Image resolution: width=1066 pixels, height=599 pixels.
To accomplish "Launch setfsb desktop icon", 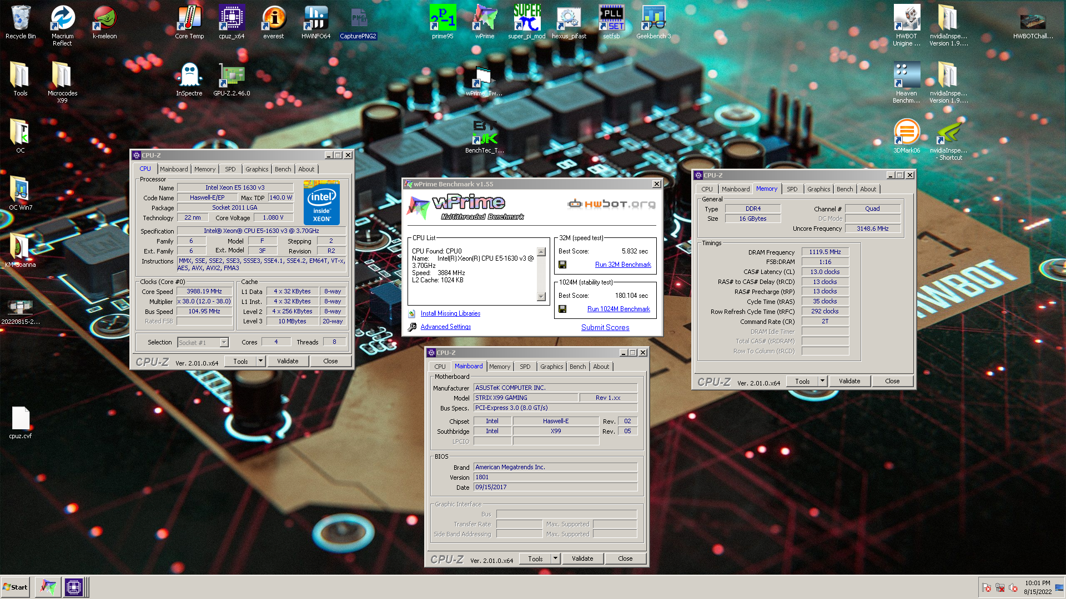I will pyautogui.click(x=611, y=22).
